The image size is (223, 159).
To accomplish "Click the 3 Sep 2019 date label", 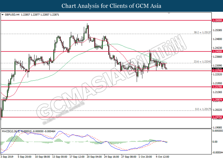I will coord(7,157).
